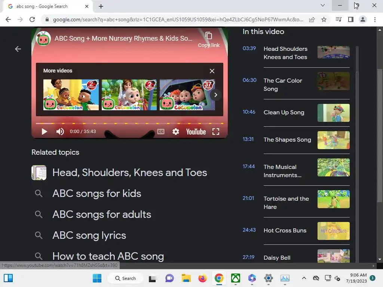Jump to 10:46 Clean Up Song
The height and width of the screenshot is (287, 383).
pos(296,112)
